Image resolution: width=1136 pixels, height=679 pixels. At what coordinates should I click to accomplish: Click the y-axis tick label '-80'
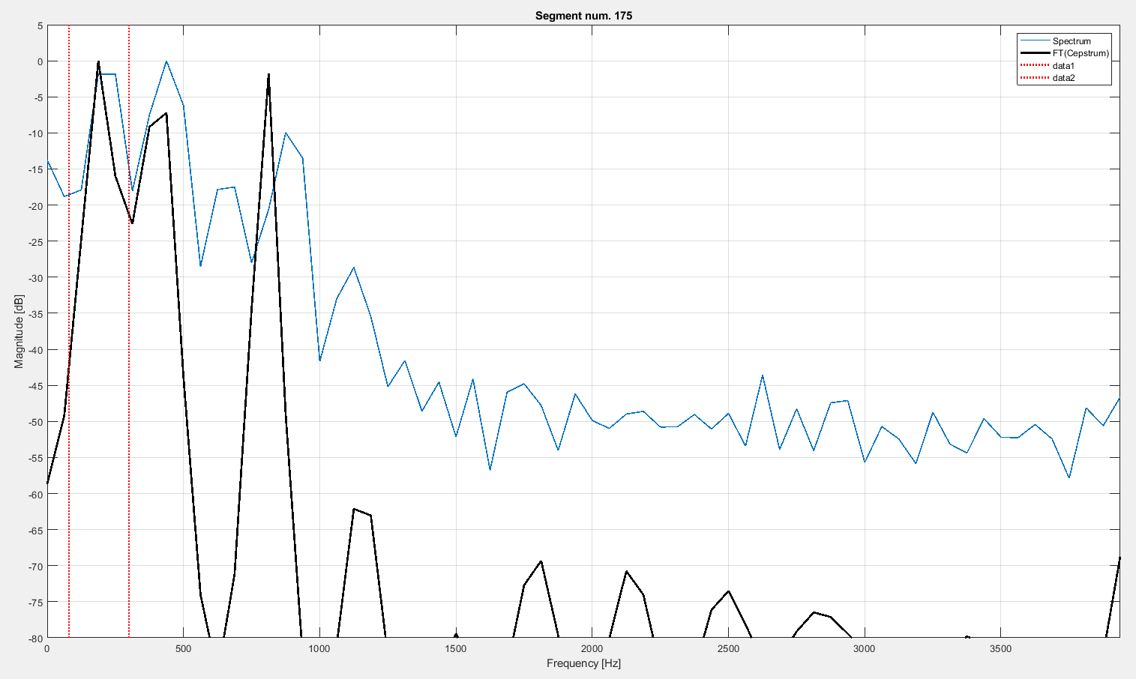pos(36,638)
